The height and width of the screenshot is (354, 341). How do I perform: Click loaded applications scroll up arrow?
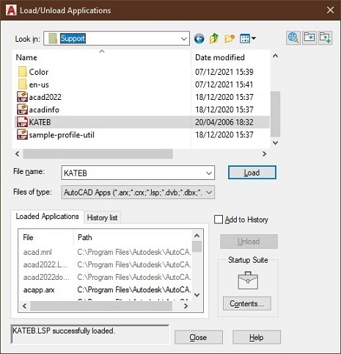197,236
